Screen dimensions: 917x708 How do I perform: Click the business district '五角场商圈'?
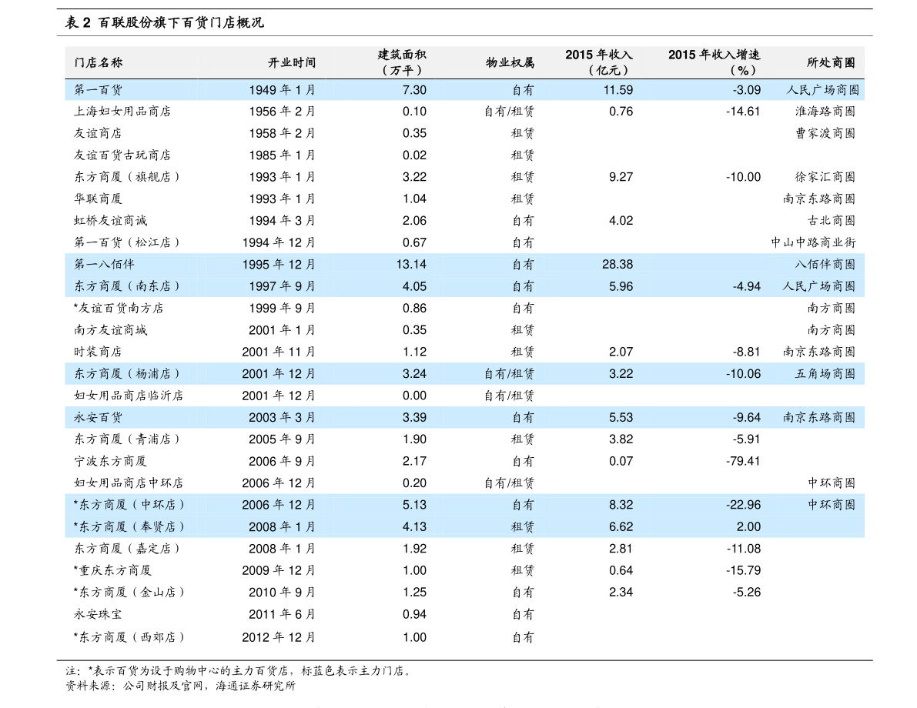[825, 373]
